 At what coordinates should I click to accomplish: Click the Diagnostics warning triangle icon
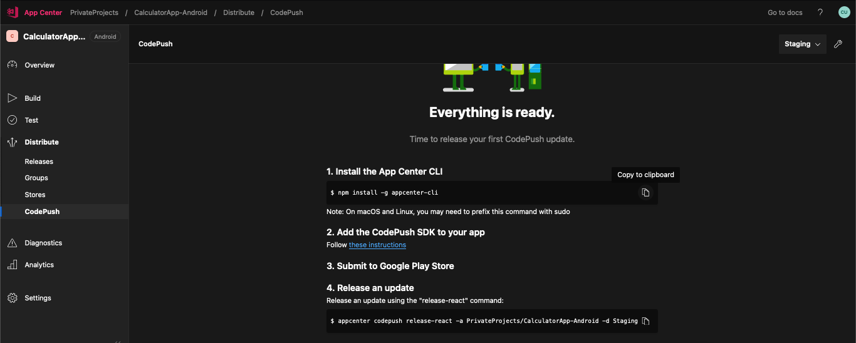(12, 243)
